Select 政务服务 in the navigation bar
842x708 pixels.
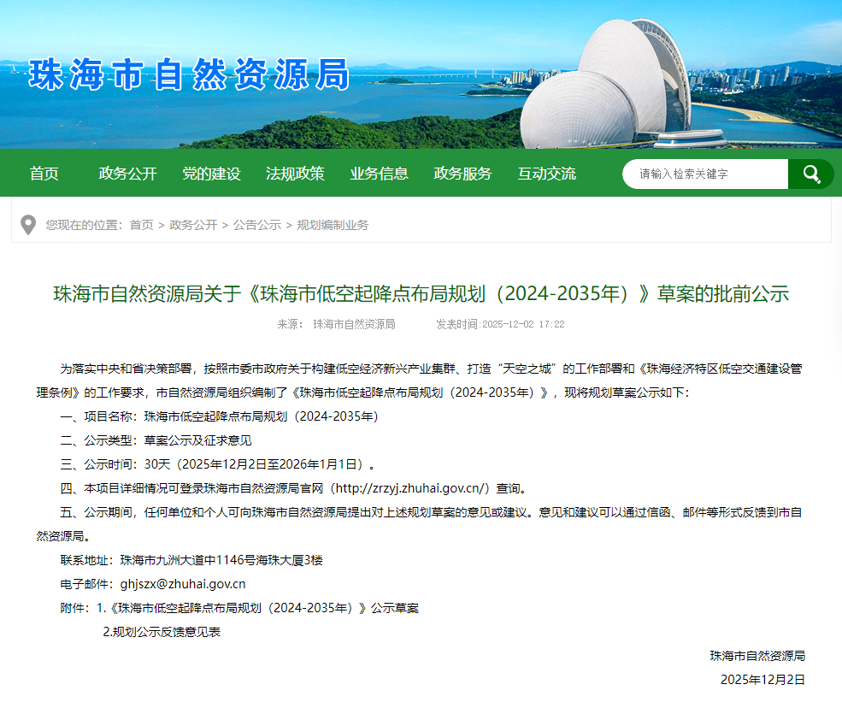point(462,174)
